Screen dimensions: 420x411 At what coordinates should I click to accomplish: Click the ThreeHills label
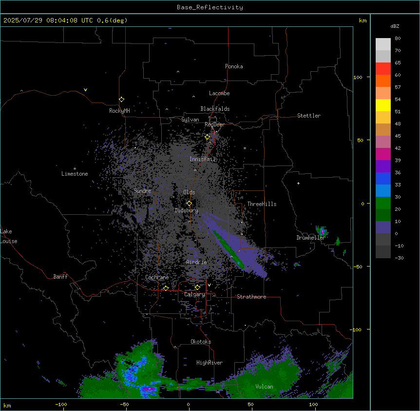262,204
